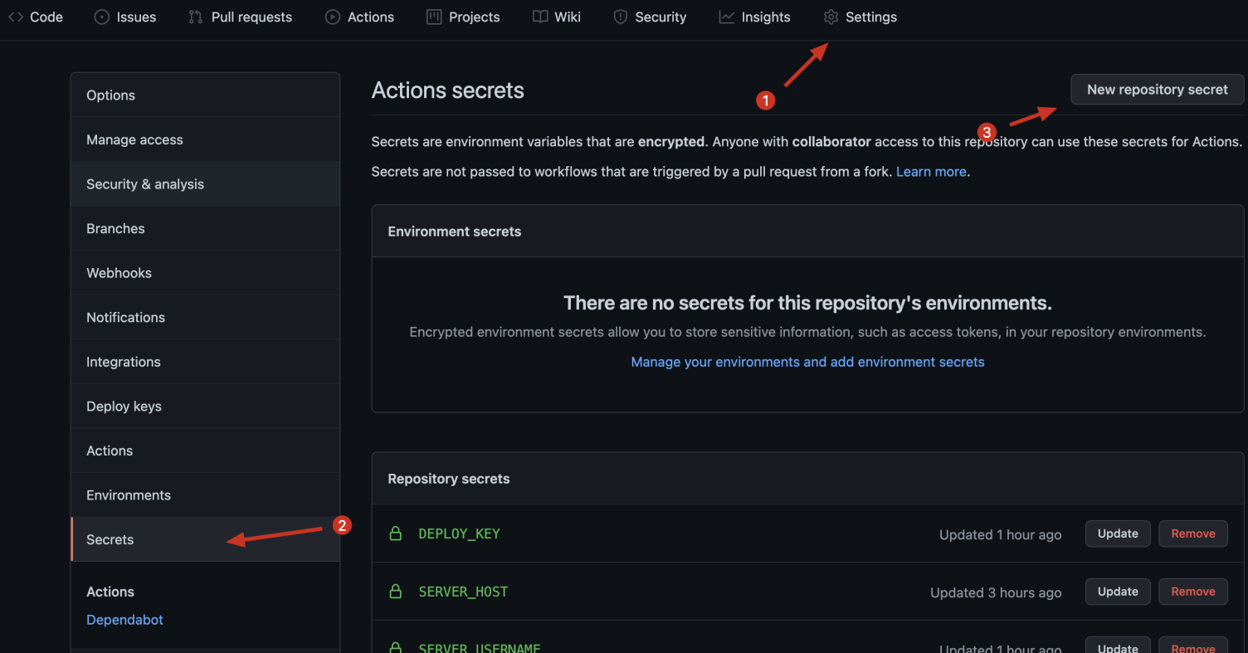
Task: Click the Wiki book icon
Action: tap(540, 17)
